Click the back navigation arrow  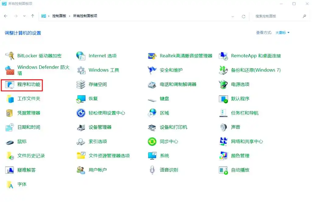click(x=5, y=16)
